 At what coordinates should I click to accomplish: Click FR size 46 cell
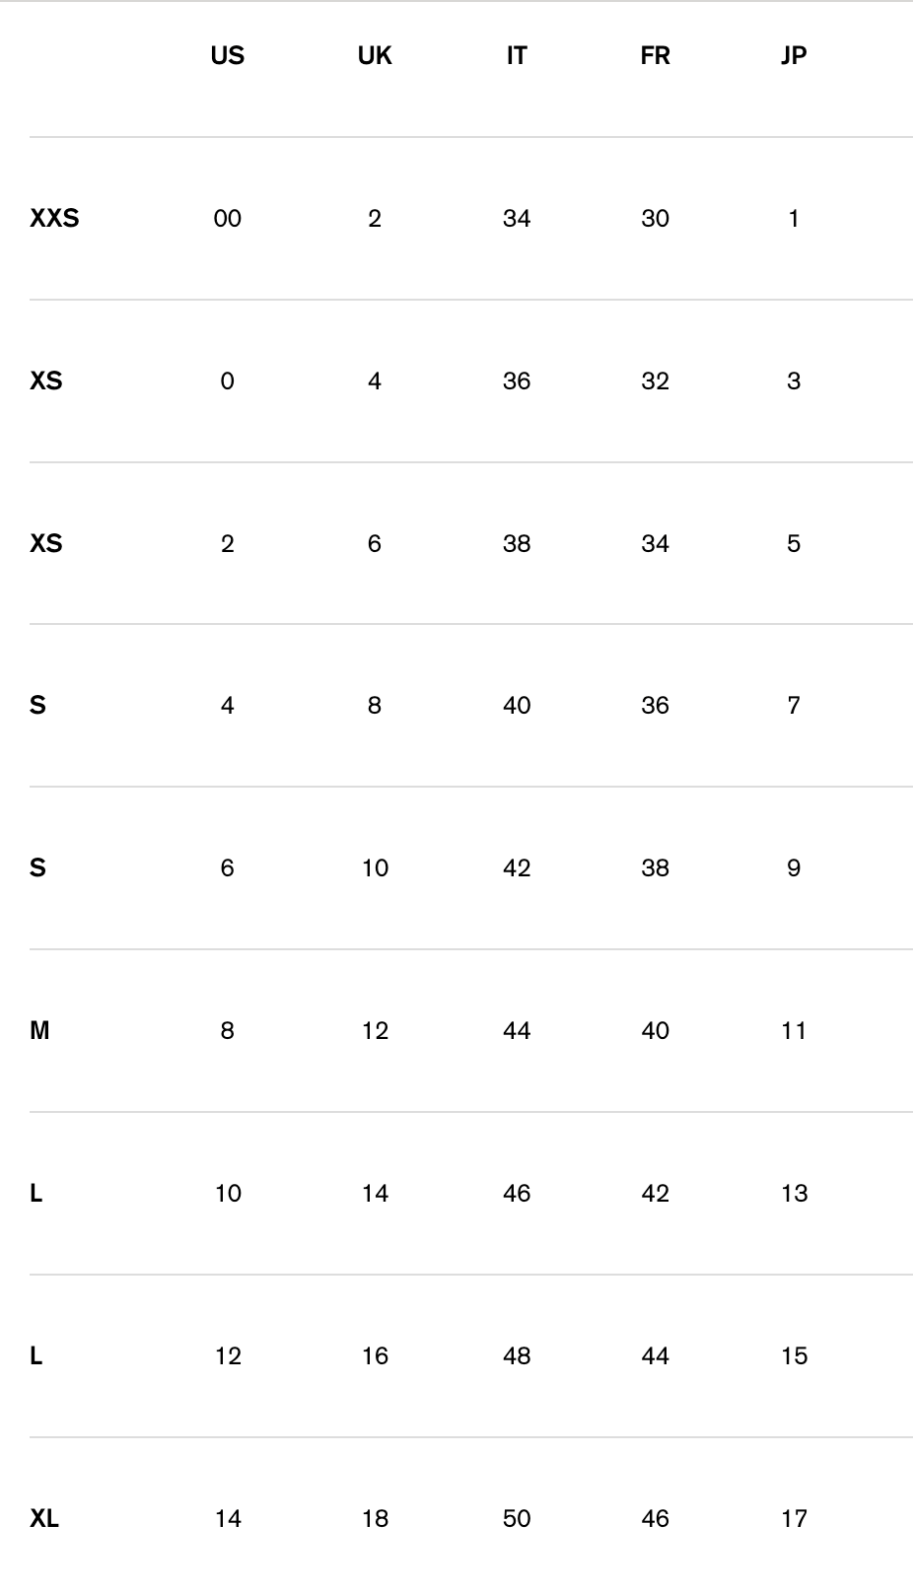pyautogui.click(x=655, y=1519)
